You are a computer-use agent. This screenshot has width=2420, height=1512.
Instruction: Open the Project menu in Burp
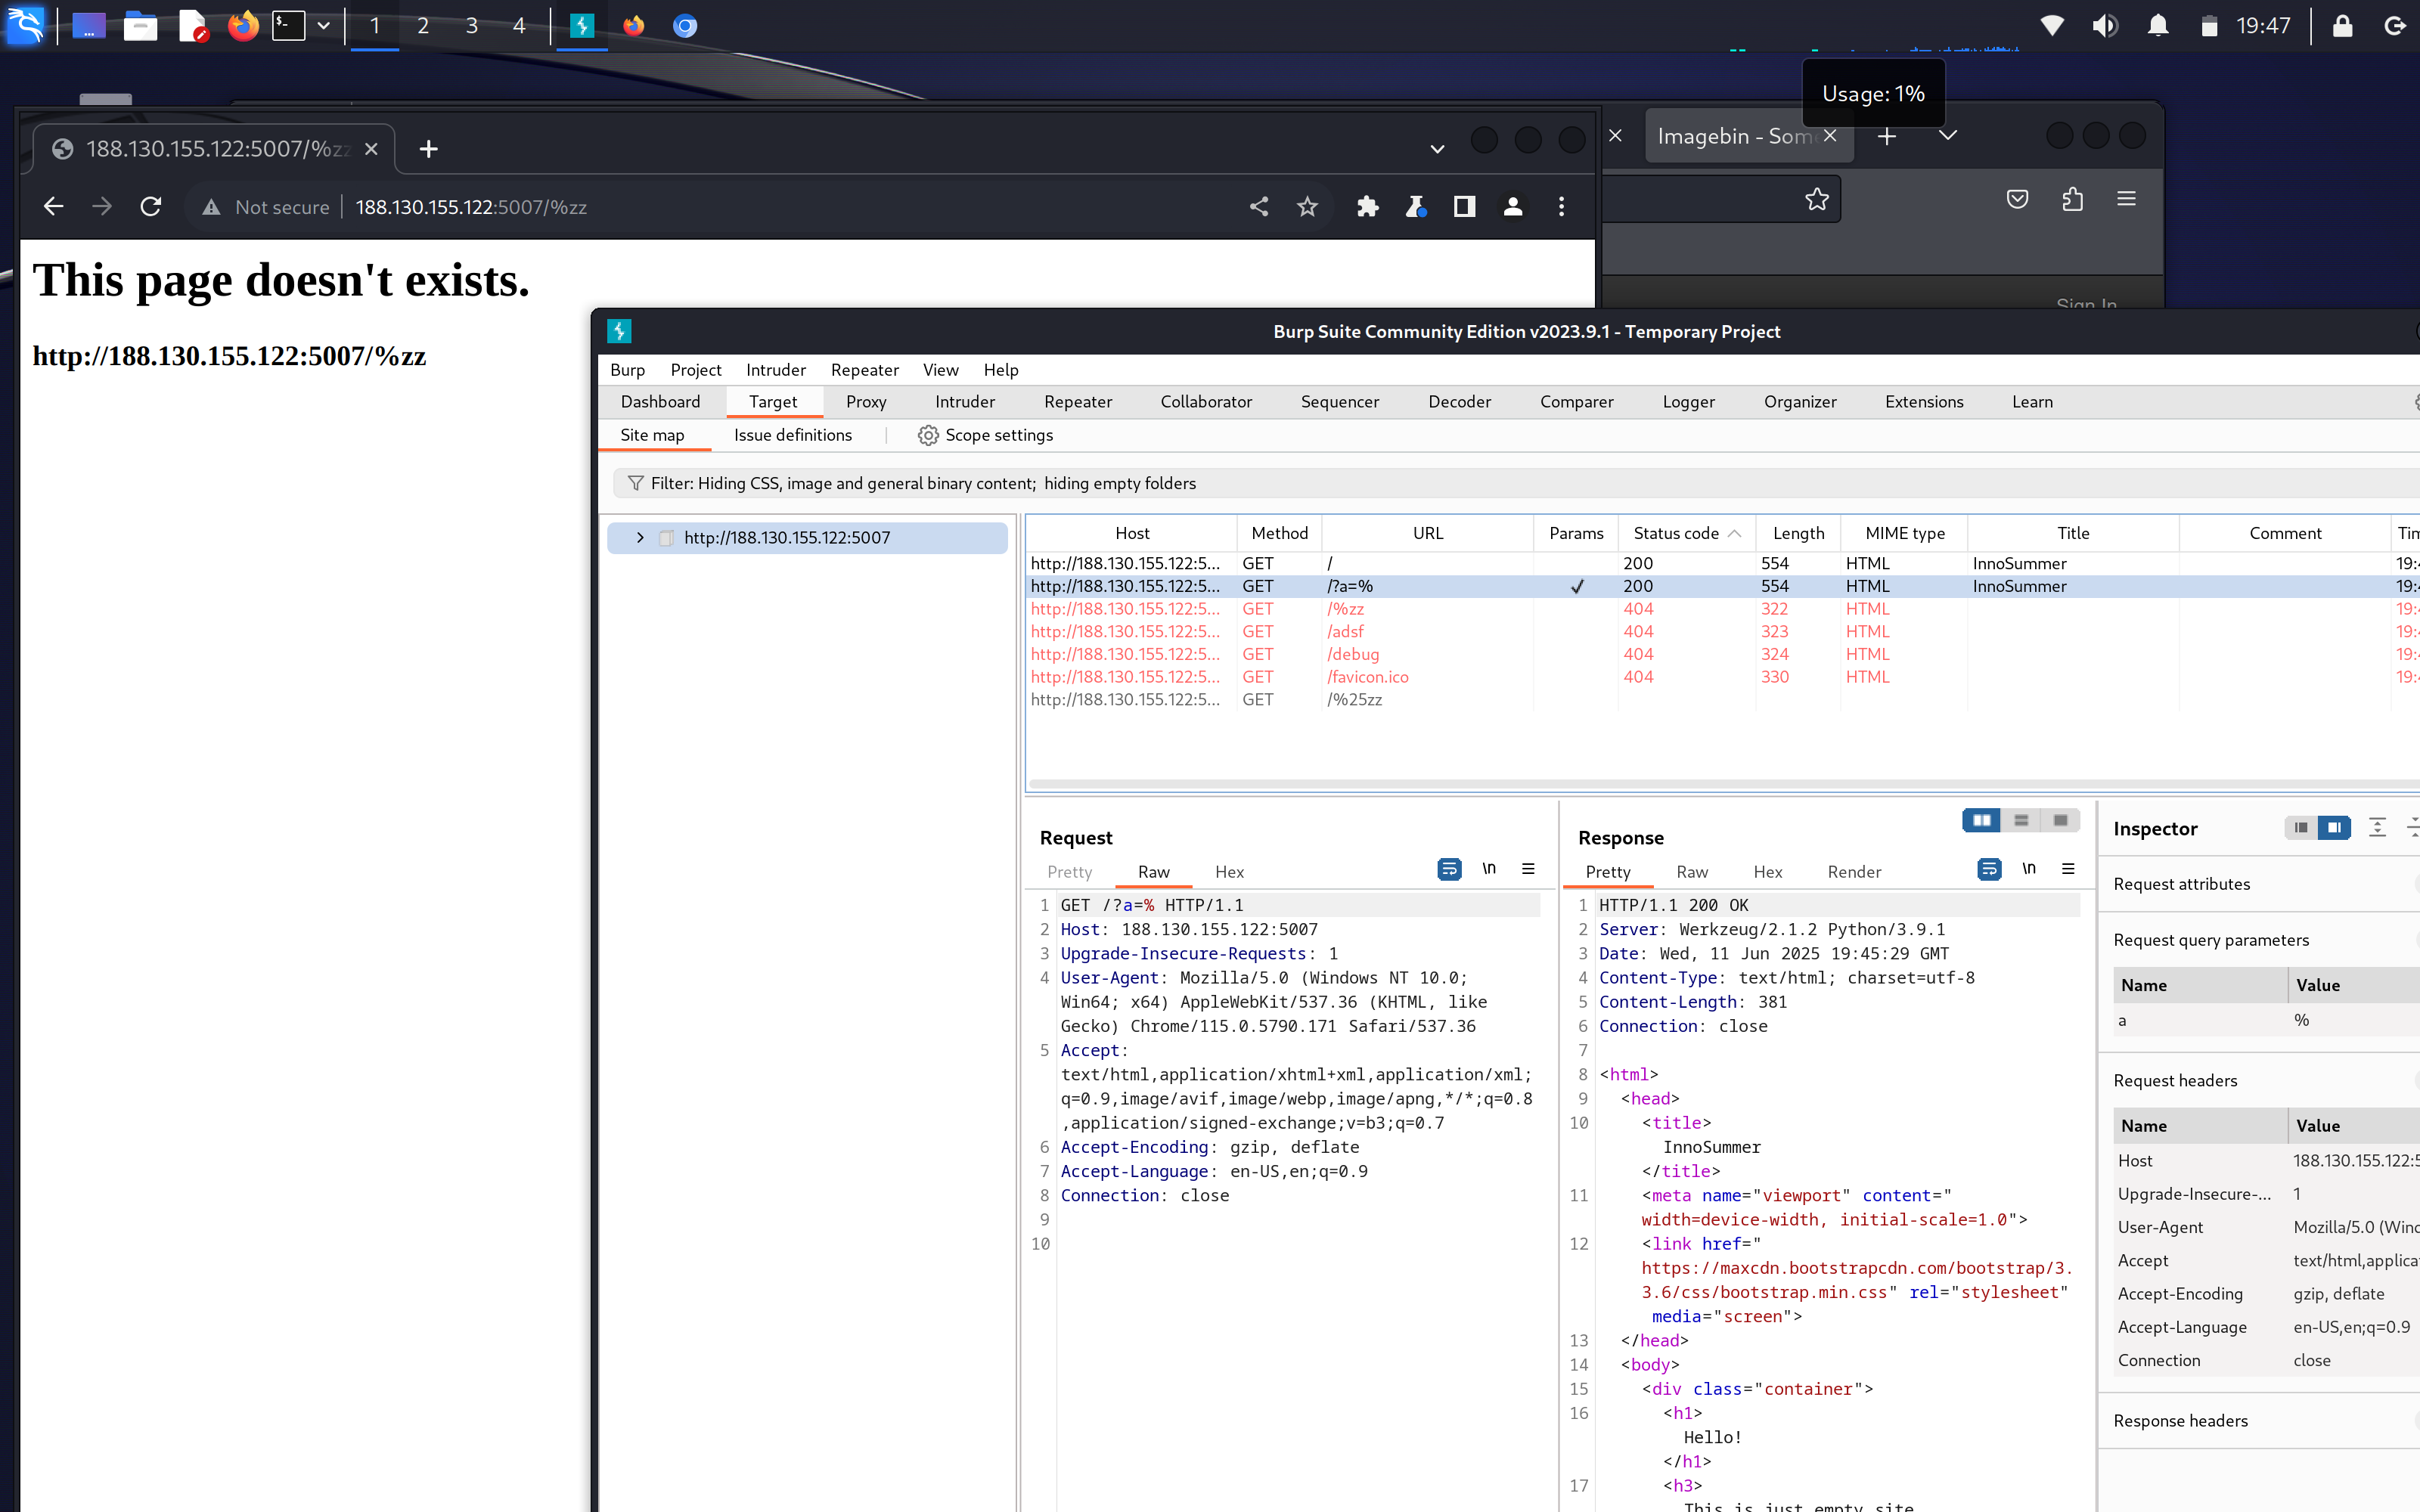coord(696,370)
